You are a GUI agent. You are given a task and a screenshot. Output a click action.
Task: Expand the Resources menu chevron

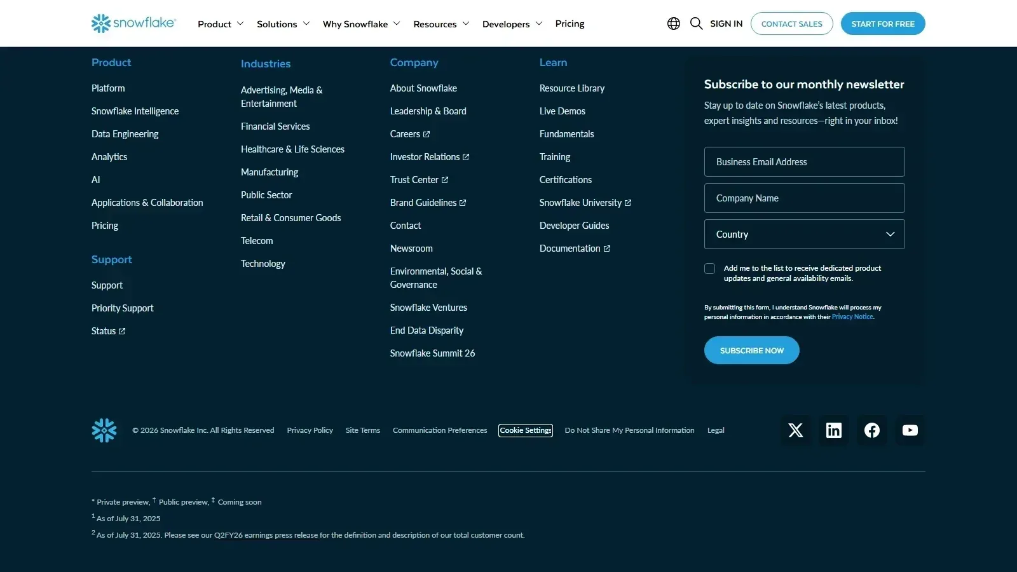466,24
